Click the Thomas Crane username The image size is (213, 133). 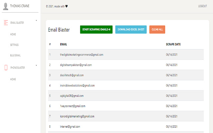coord(20,6)
